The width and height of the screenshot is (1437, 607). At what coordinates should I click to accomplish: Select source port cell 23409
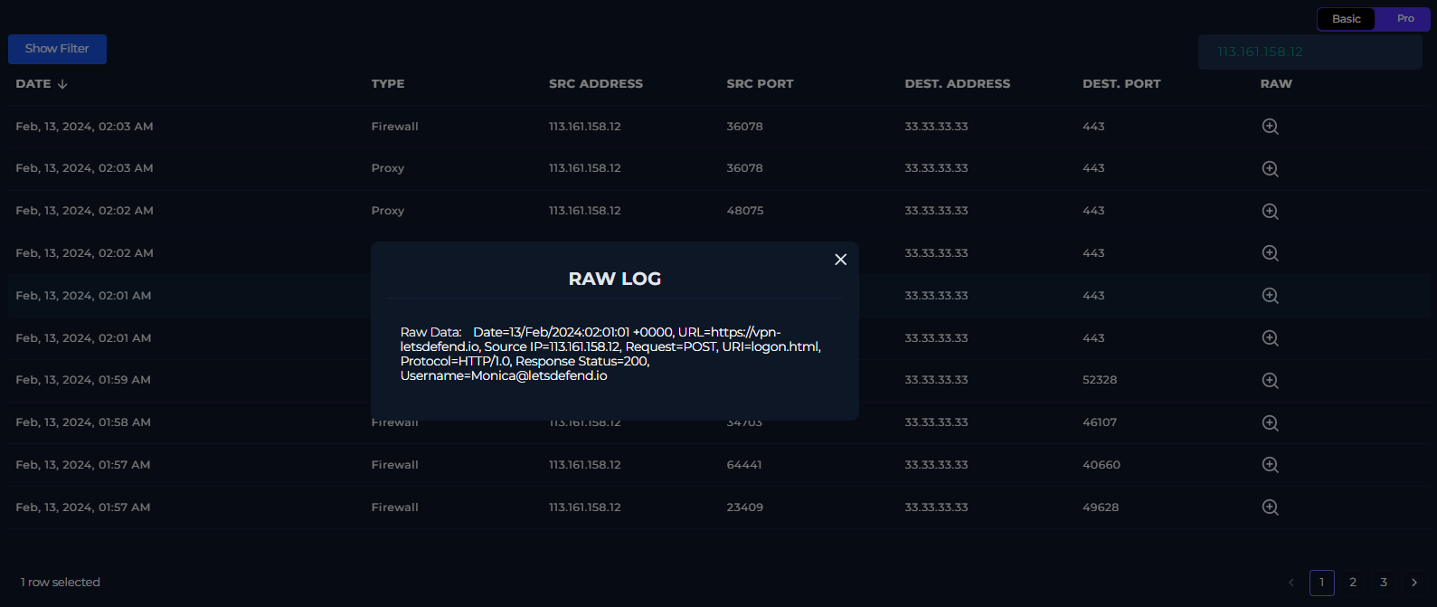(x=745, y=507)
